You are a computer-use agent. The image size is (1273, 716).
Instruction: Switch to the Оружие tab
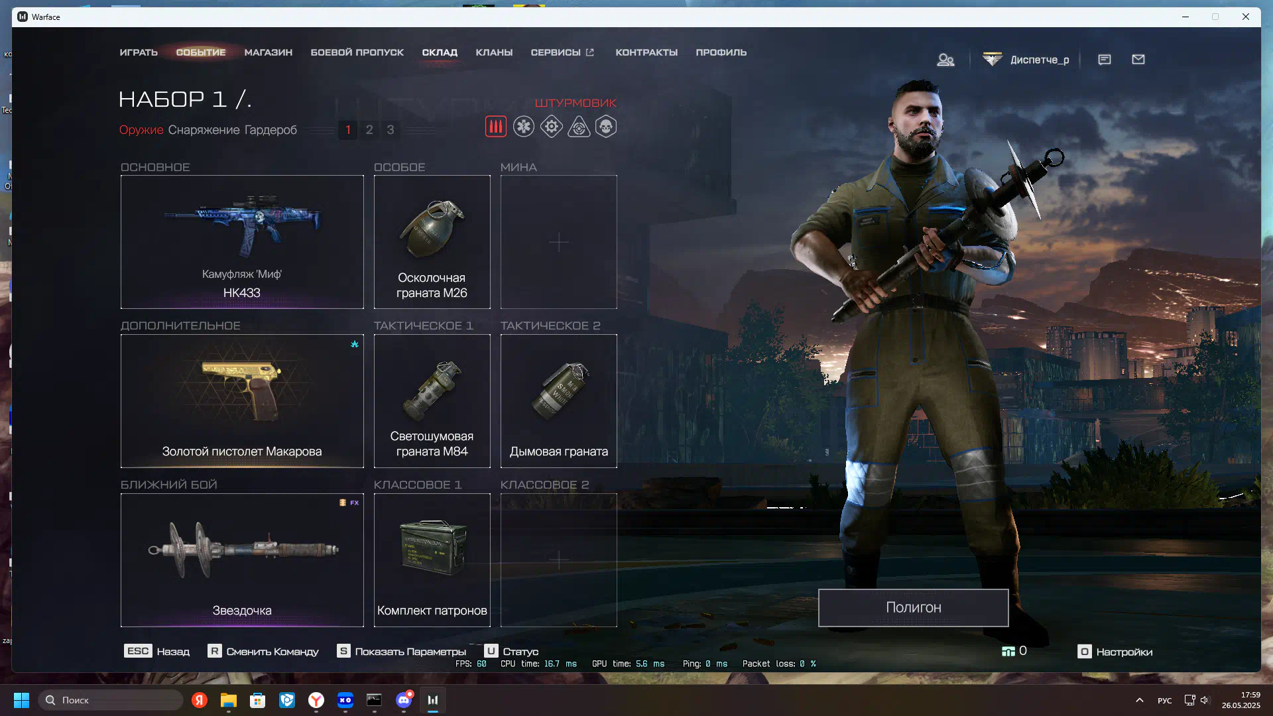pos(141,130)
